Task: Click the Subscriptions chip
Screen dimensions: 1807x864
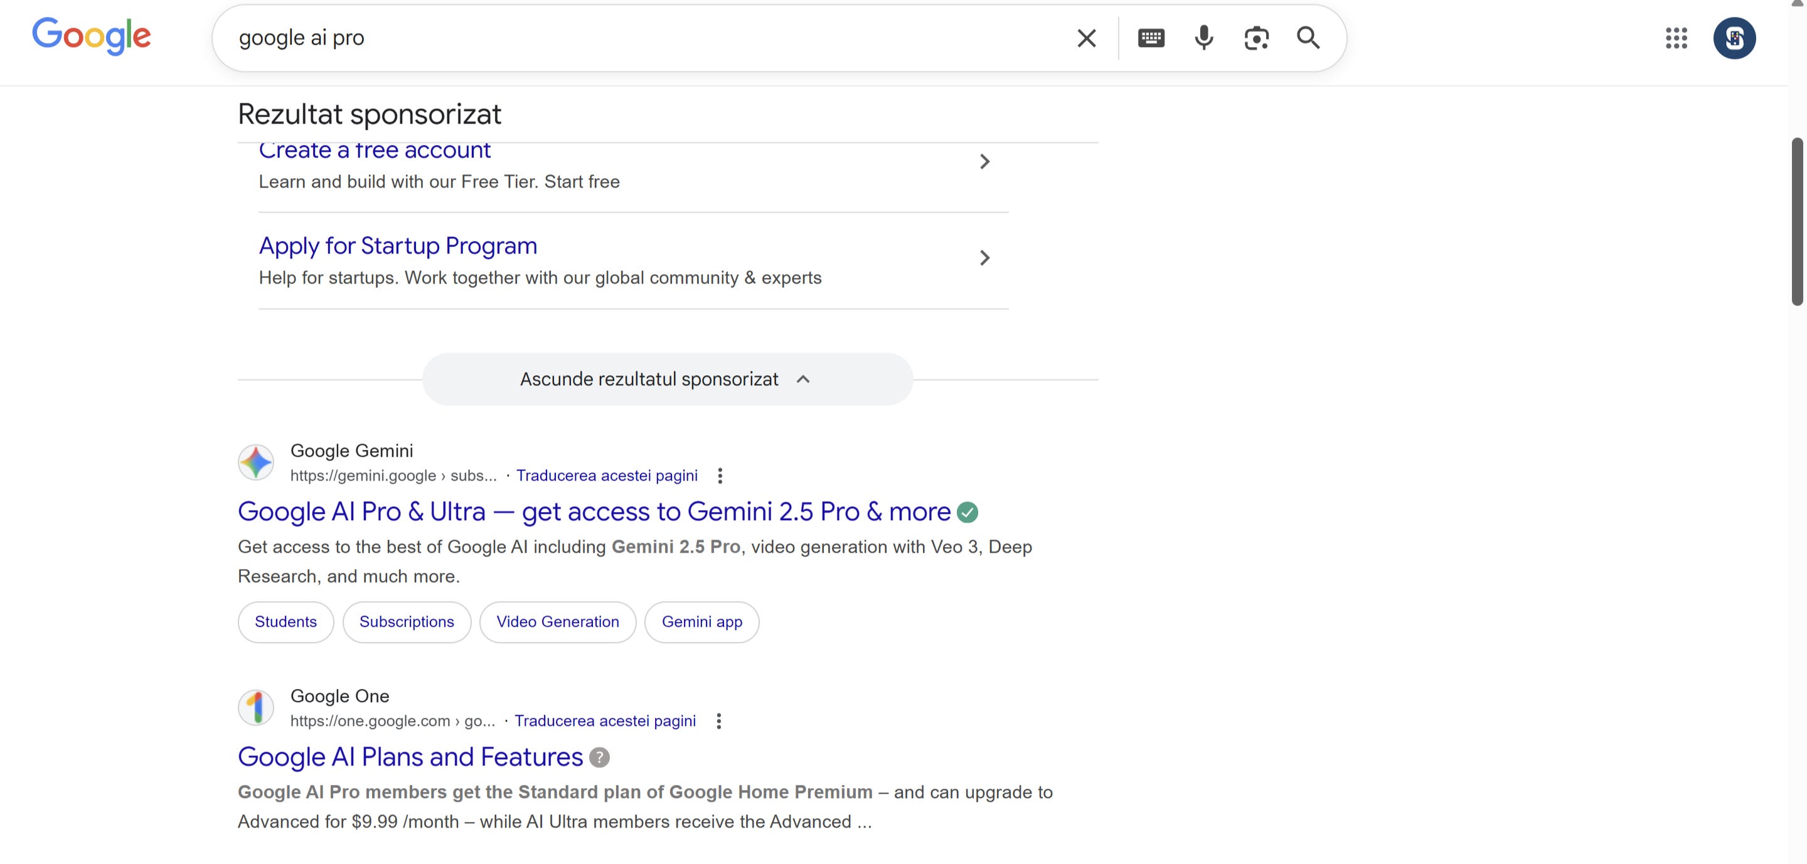Action: (x=406, y=622)
